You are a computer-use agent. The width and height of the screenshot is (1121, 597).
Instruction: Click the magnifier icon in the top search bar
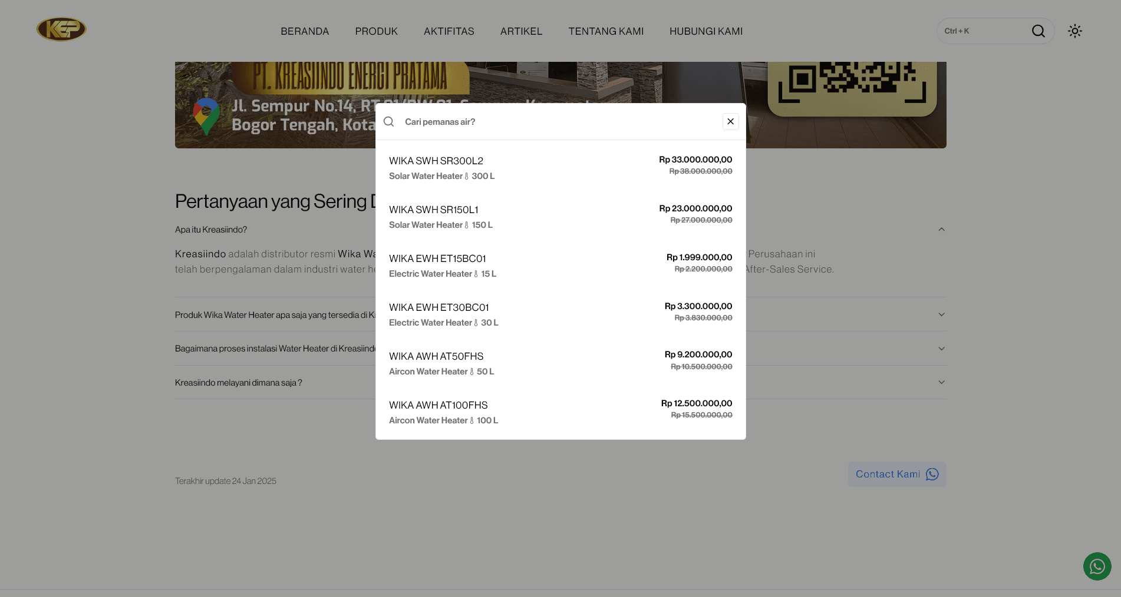pyautogui.click(x=1038, y=31)
